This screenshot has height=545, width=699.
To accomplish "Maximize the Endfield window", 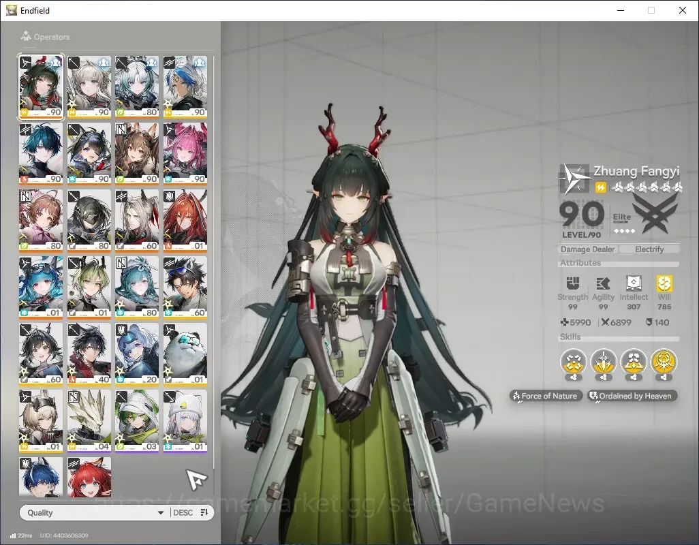I will [x=651, y=10].
